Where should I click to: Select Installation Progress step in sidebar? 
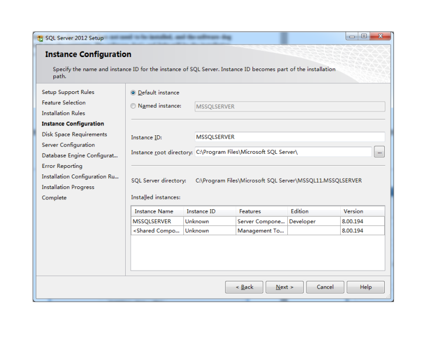[68, 187]
